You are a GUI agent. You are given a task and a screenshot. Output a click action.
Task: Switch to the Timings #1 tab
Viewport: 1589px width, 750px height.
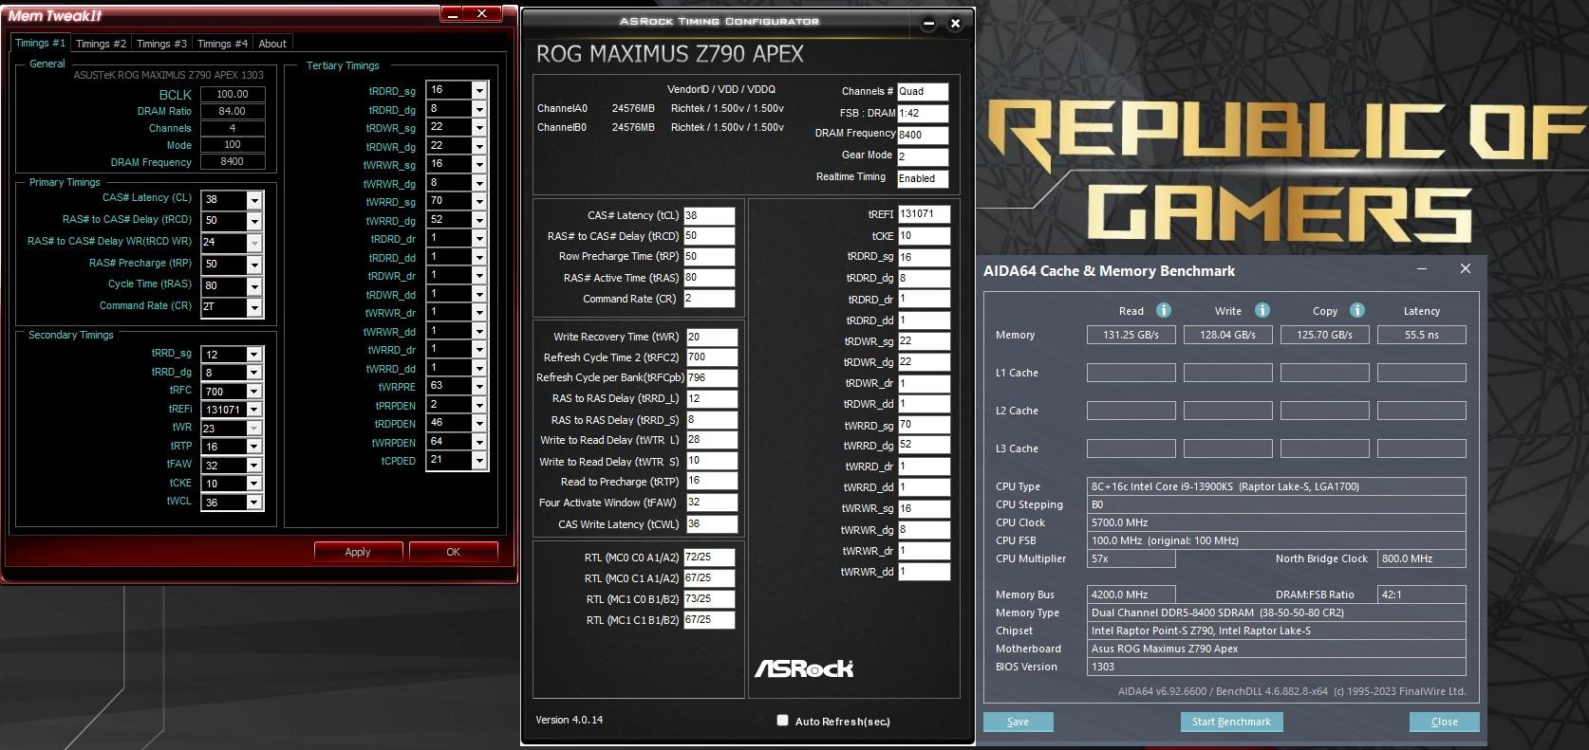40,43
